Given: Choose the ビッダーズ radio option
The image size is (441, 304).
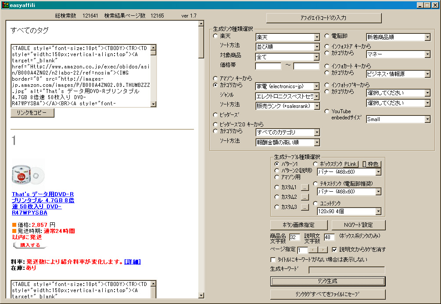Looking at the screenshot, I should pos(215,115).
